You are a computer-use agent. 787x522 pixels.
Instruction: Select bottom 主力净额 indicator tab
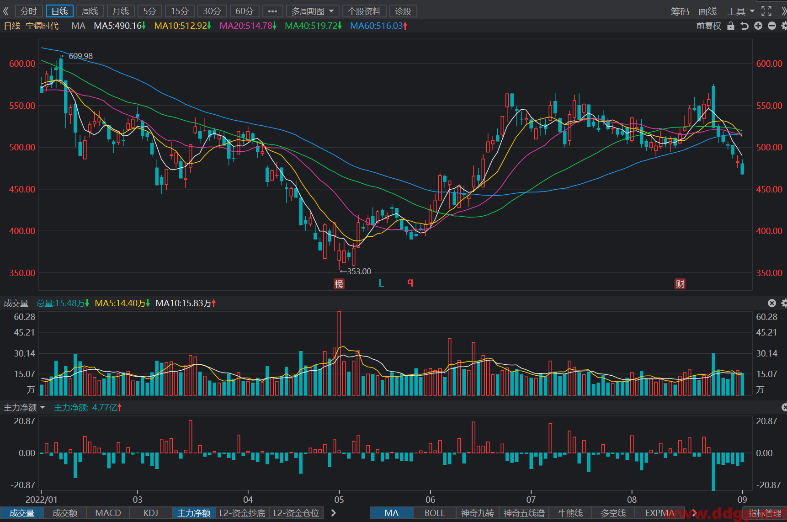tap(194, 513)
